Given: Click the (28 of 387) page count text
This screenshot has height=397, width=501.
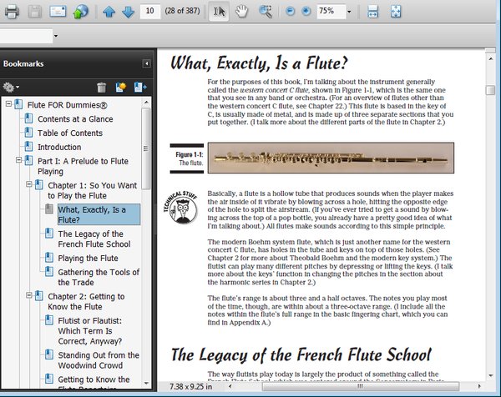Looking at the screenshot, I should click(x=182, y=11).
